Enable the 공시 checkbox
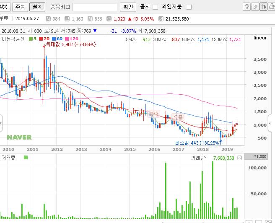The height and width of the screenshot is (223, 275). [x=155, y=7]
